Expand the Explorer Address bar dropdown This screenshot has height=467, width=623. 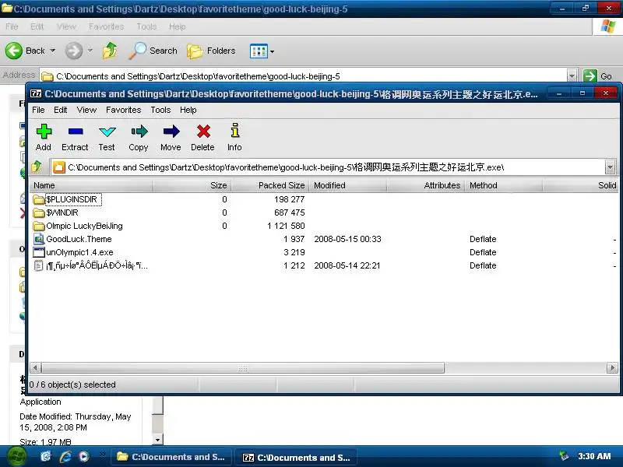(x=572, y=75)
